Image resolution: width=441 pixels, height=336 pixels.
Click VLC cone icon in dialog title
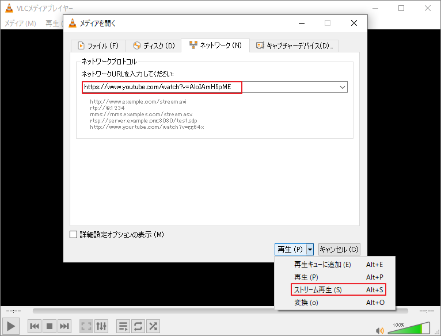[73, 23]
